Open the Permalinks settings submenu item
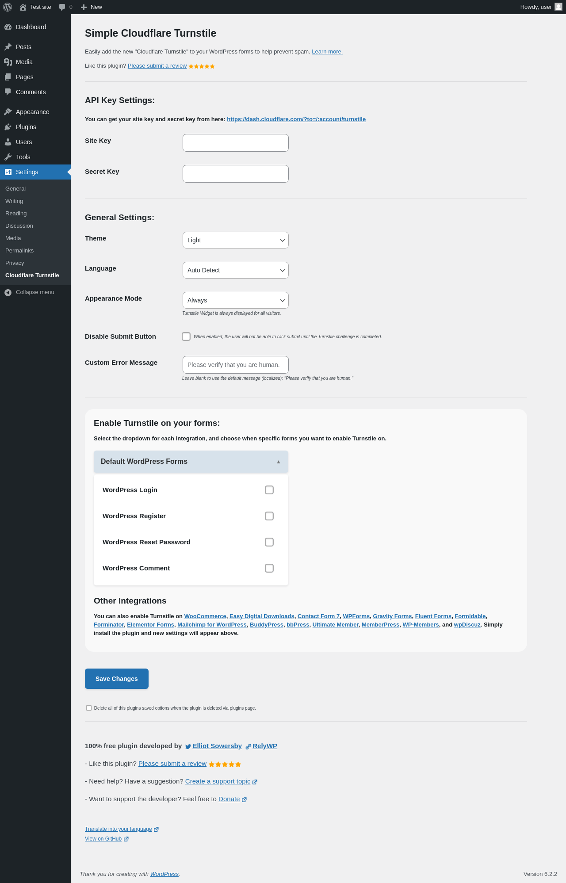 coord(19,251)
